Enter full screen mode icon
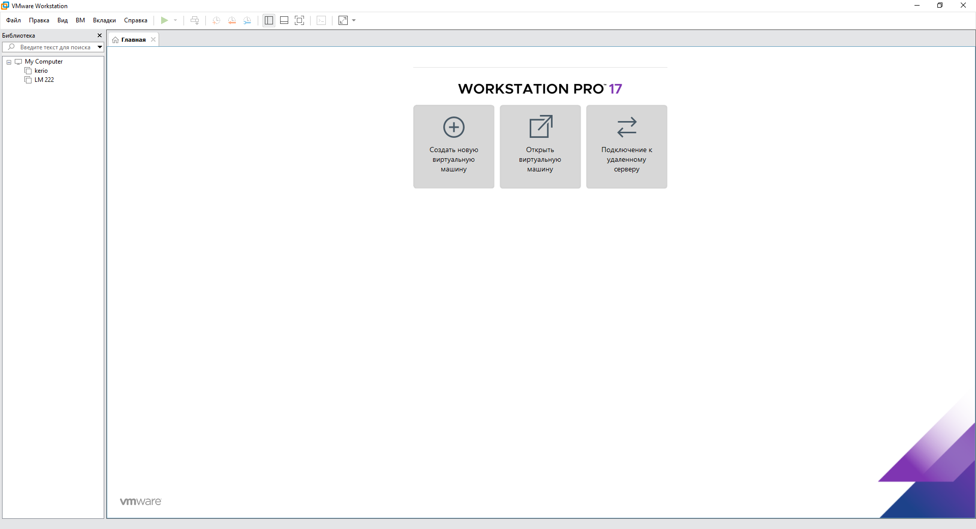976x529 pixels. point(299,20)
